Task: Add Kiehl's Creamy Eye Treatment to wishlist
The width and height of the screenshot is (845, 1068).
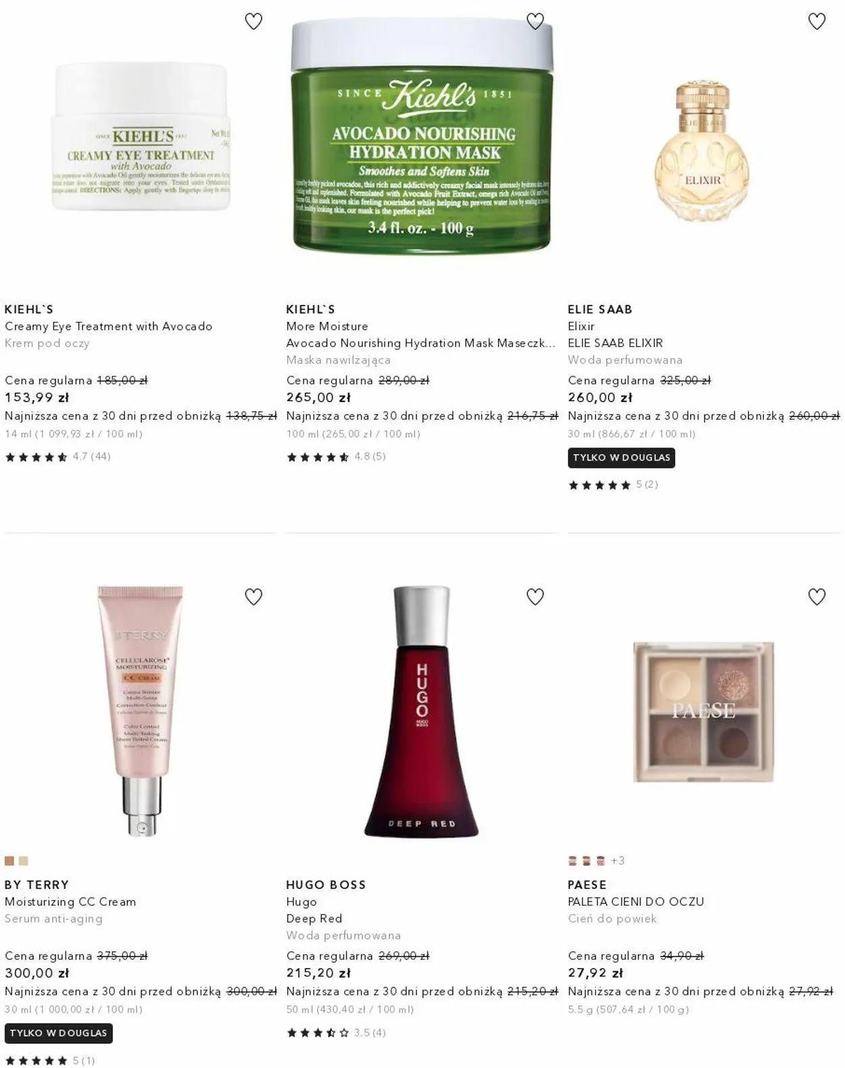Action: coord(254,22)
